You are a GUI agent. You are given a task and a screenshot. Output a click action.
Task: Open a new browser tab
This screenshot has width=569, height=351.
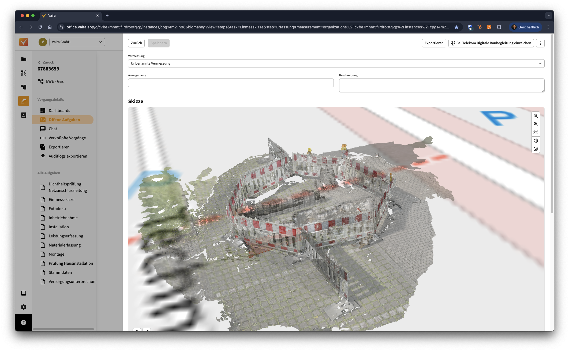[107, 16]
